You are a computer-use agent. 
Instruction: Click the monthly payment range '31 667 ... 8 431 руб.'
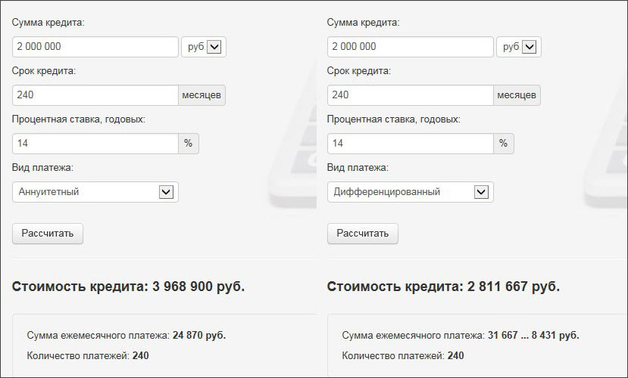coord(534,335)
